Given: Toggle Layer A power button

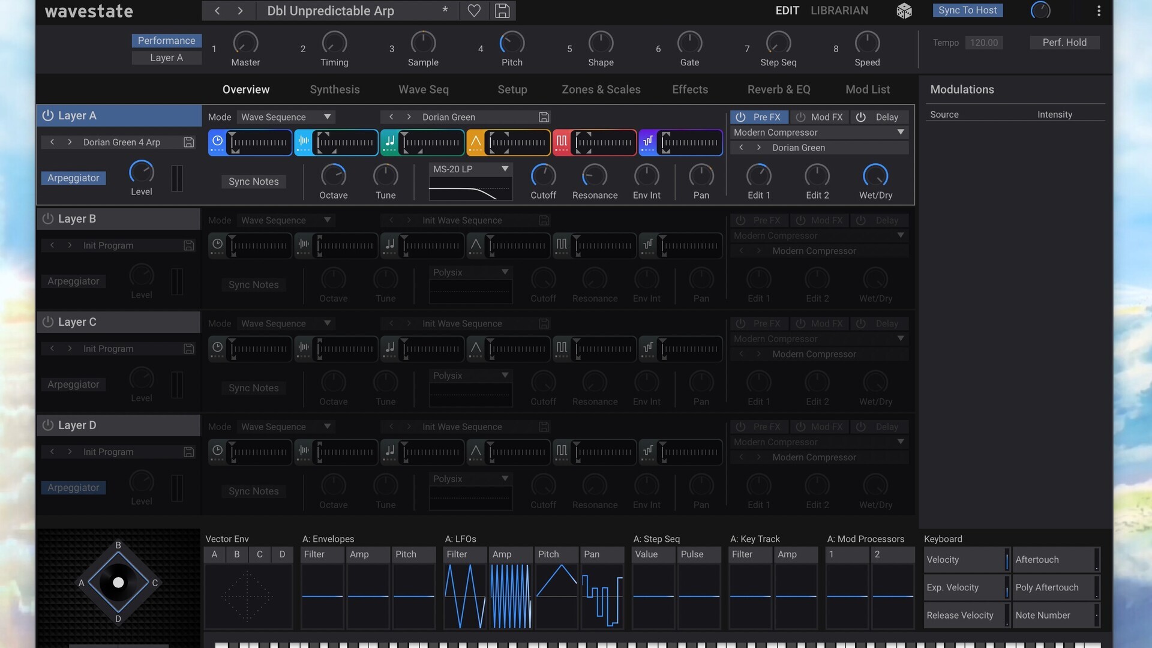Looking at the screenshot, I should 48,116.
